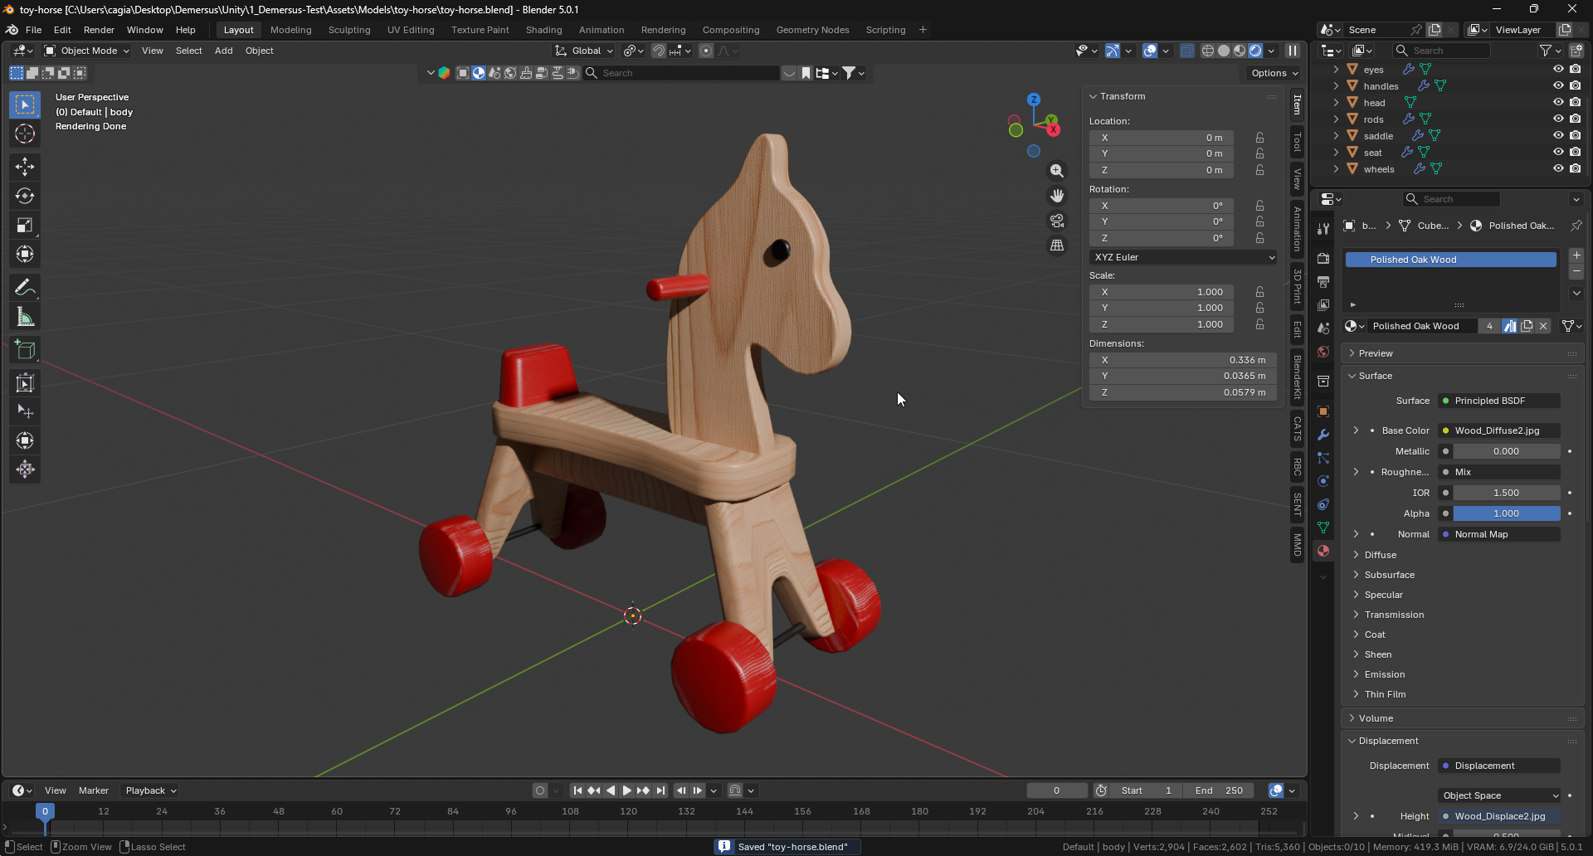Click the IOR value field
1593x856 pixels.
pos(1506,493)
